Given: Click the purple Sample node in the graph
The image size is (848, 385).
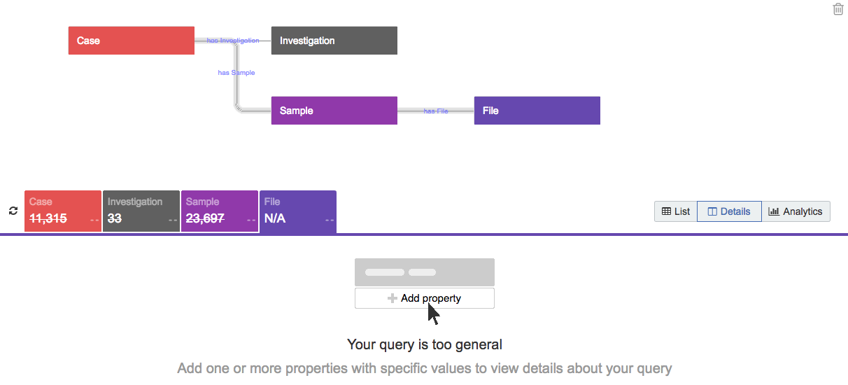Looking at the screenshot, I should coord(334,111).
